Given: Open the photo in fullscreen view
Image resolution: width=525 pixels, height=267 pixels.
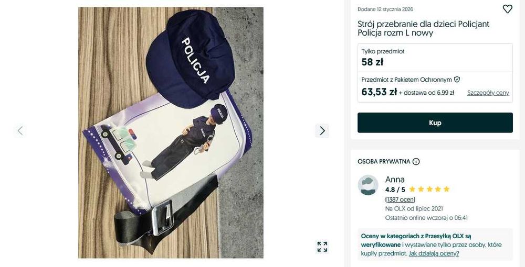Looking at the screenshot, I should click(x=322, y=247).
